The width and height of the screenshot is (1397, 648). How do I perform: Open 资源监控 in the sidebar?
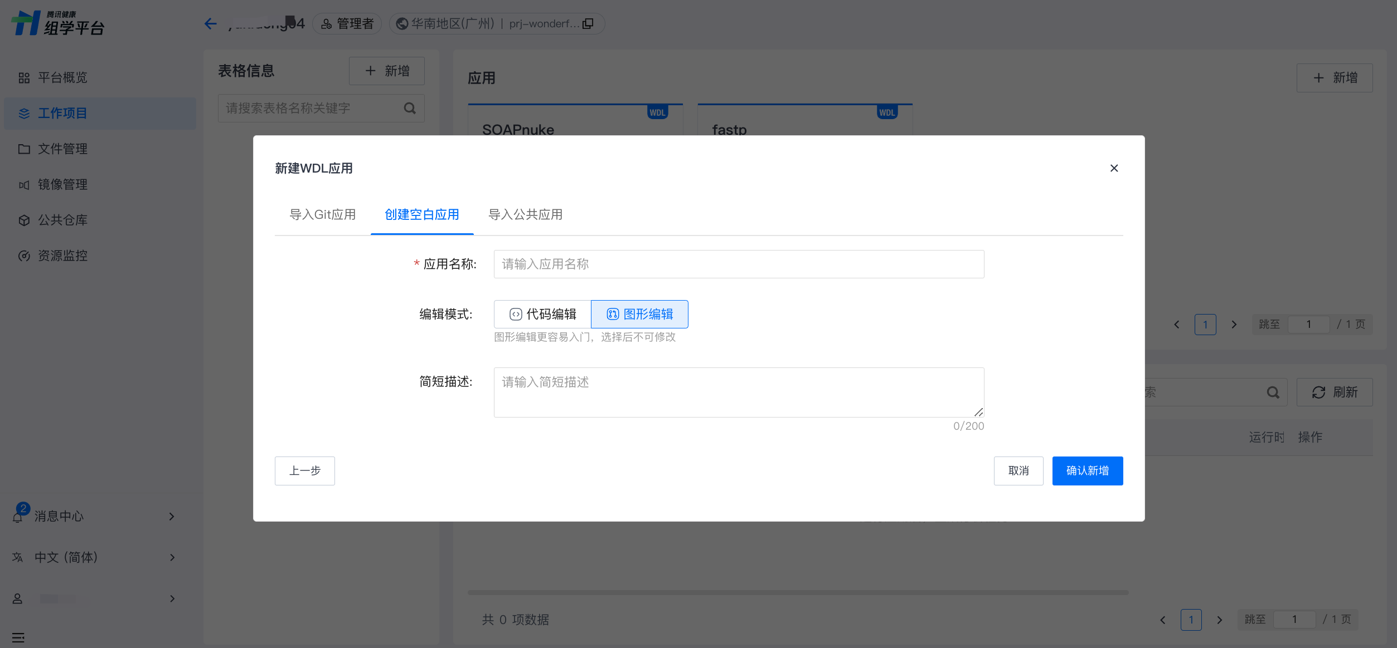pos(62,256)
